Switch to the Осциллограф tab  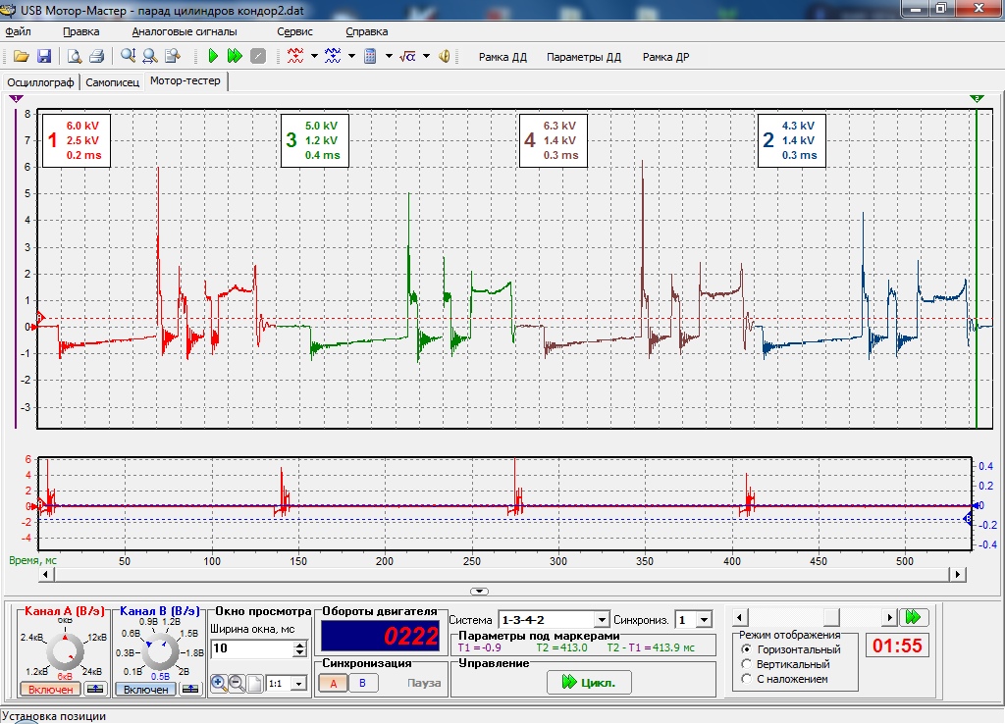[40, 82]
